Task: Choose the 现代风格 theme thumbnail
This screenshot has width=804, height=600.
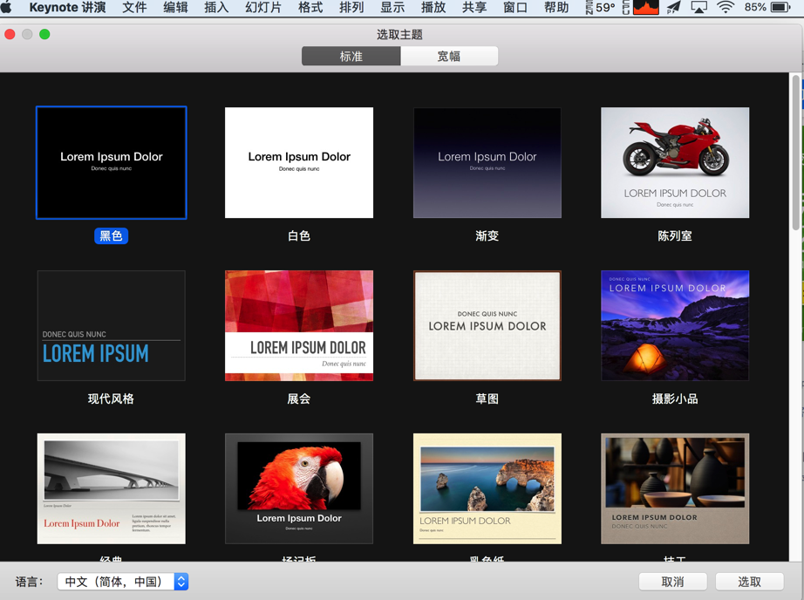Action: 112,325
